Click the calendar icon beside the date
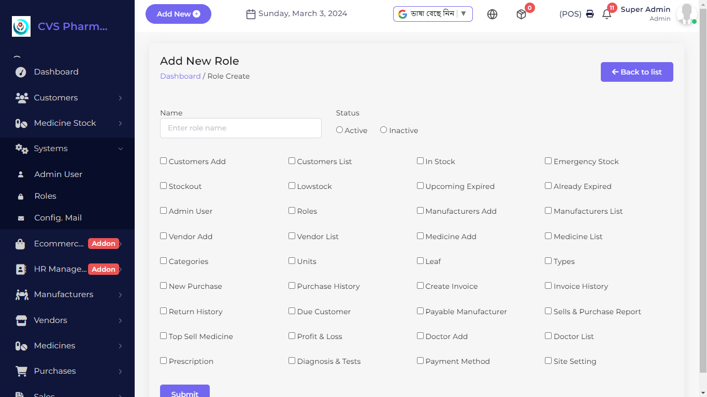 coord(251,14)
